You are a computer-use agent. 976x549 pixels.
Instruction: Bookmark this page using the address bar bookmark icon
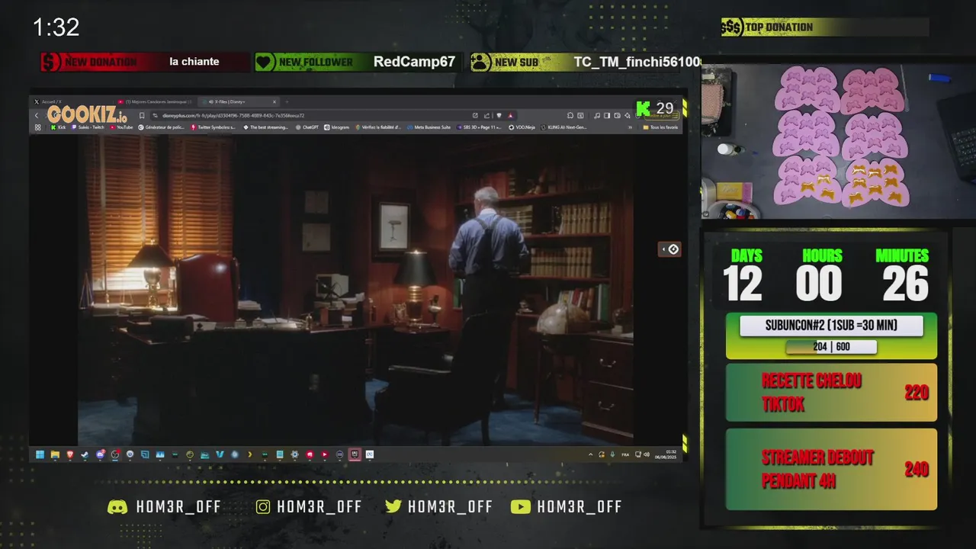(142, 115)
